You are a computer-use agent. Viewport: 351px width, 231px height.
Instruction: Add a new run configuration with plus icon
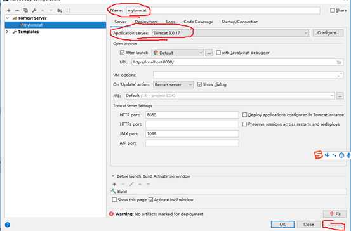8,10
